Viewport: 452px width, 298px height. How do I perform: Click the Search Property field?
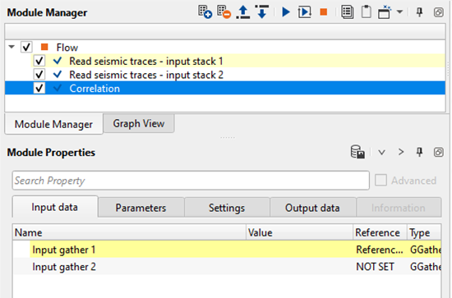coord(191,181)
